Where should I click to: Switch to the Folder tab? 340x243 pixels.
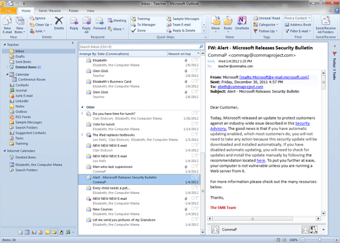[x=74, y=10]
